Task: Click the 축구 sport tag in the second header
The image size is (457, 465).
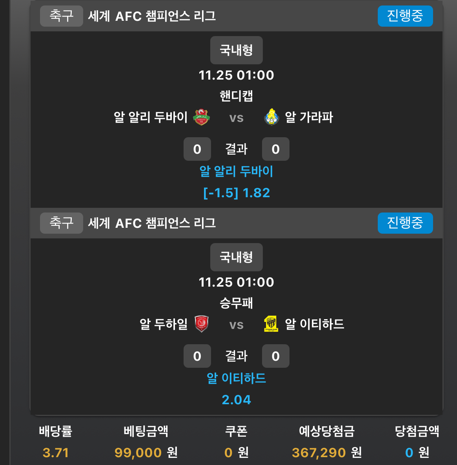Action: point(61,223)
